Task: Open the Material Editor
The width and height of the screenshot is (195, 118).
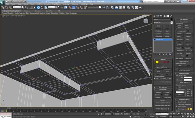Action: click(128, 7)
